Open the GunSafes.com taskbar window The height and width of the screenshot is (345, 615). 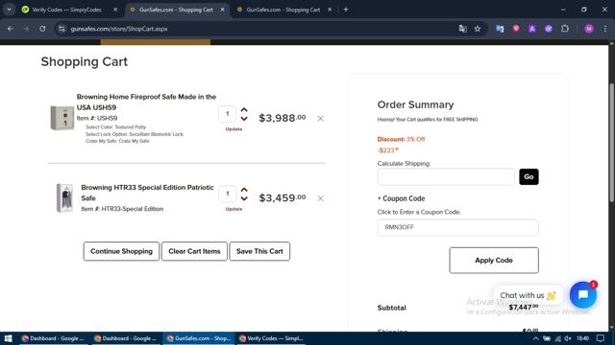click(199, 338)
